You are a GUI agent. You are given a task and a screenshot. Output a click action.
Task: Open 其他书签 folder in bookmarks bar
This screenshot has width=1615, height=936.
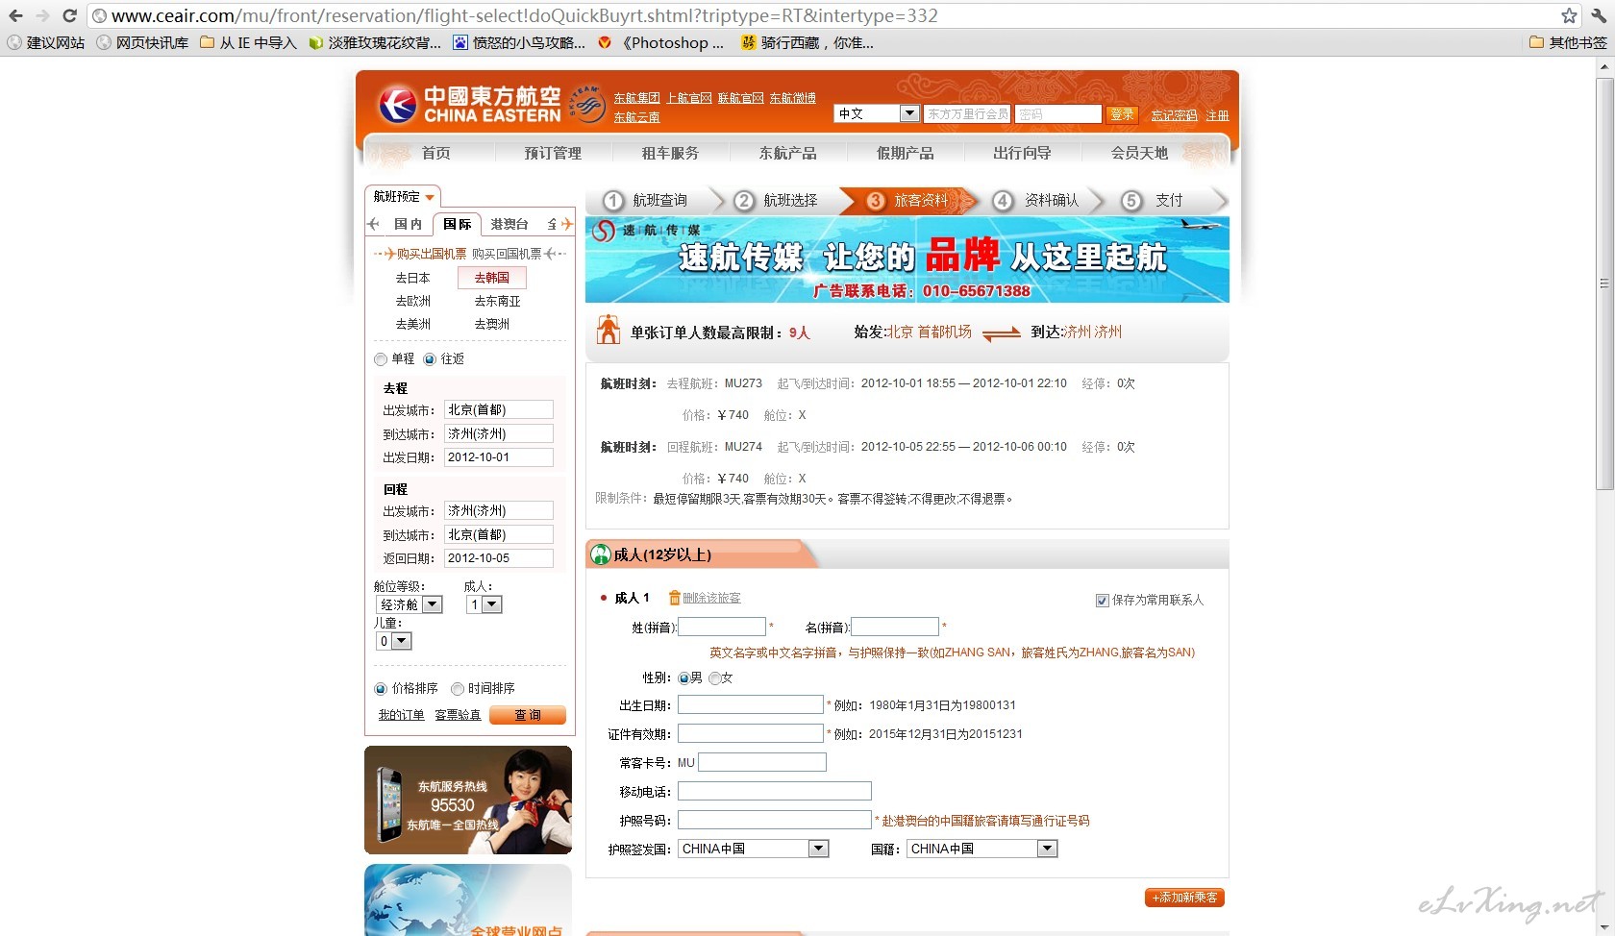[1568, 42]
